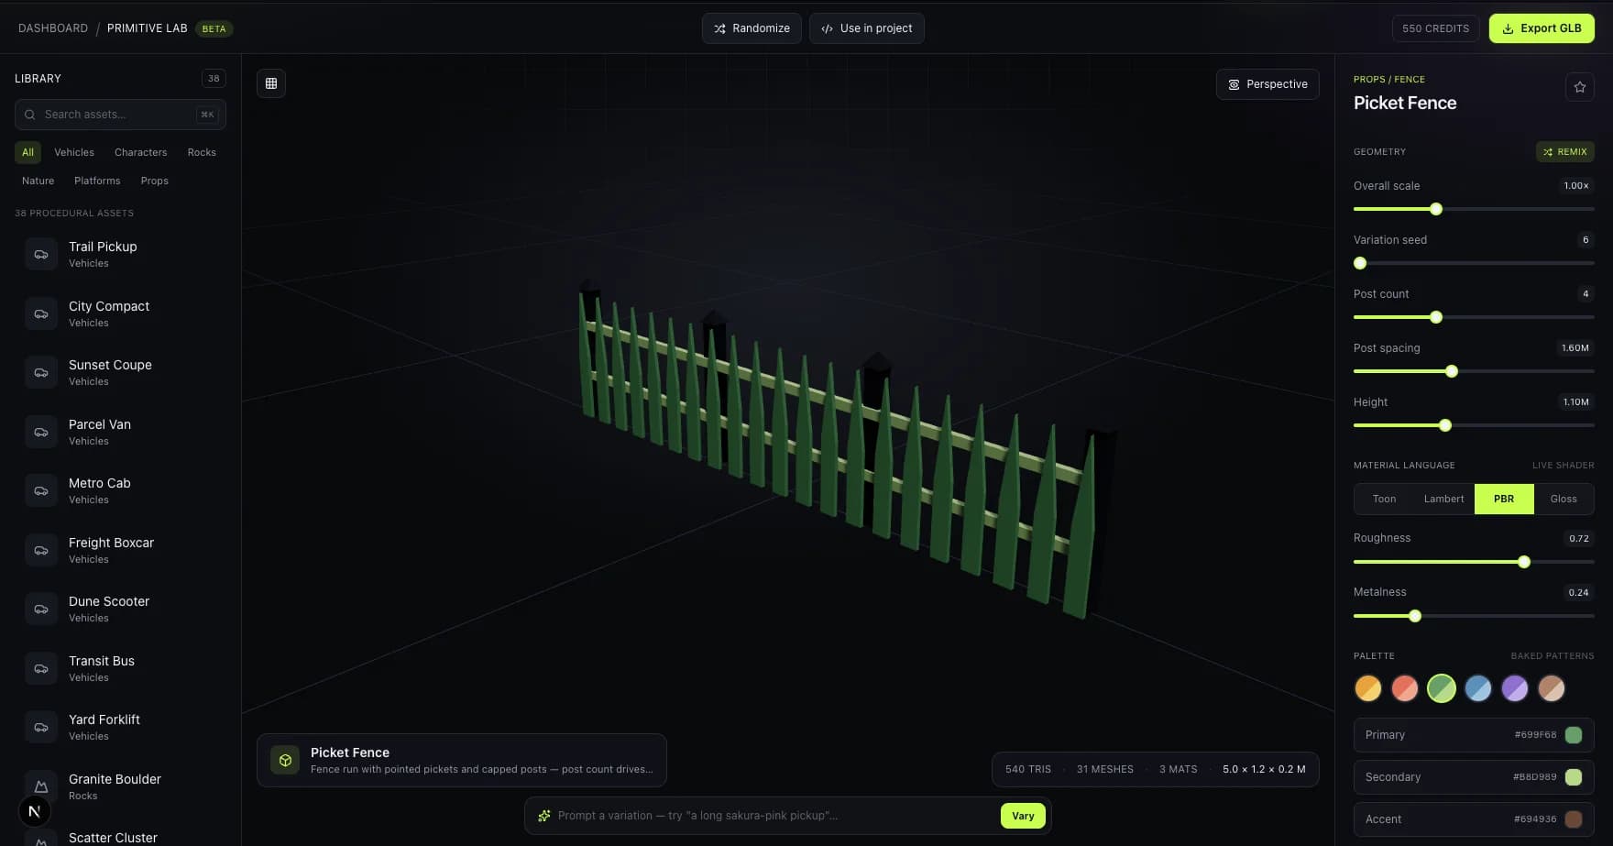
Task: Go to Dashboard breadcrumb
Action: [x=53, y=28]
